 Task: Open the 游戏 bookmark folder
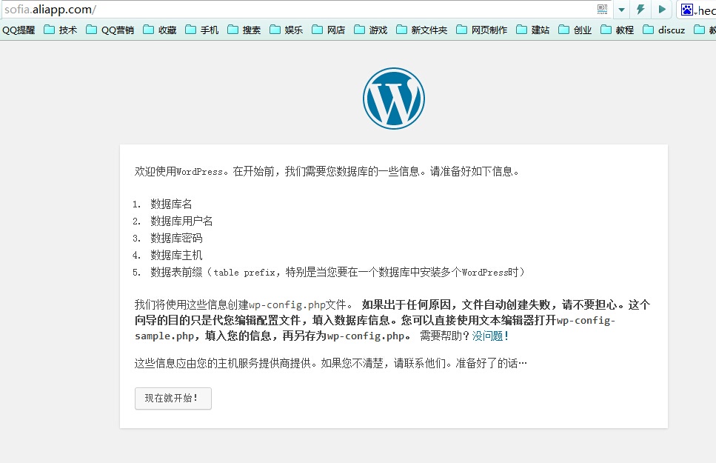(371, 30)
